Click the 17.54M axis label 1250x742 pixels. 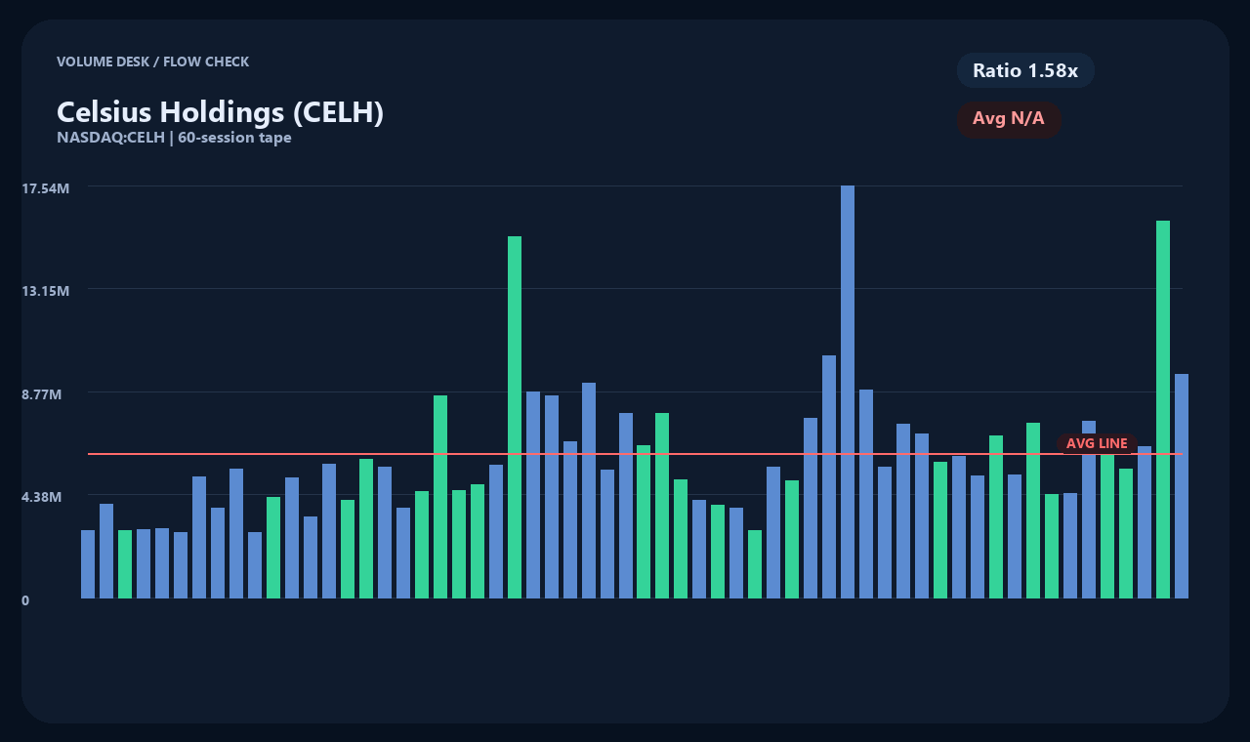click(x=46, y=188)
